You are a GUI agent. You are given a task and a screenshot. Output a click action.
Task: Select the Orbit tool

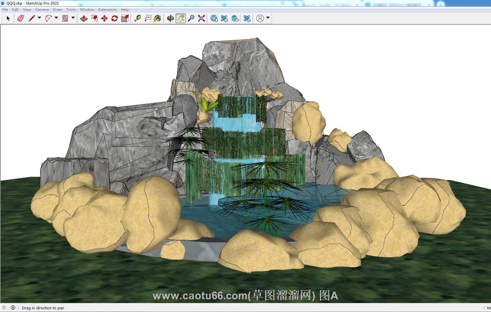coord(171,18)
